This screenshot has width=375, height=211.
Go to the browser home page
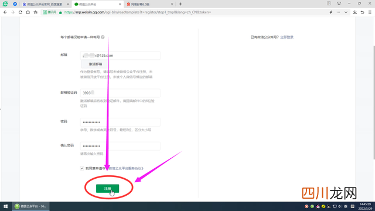pyautogui.click(x=28, y=12)
